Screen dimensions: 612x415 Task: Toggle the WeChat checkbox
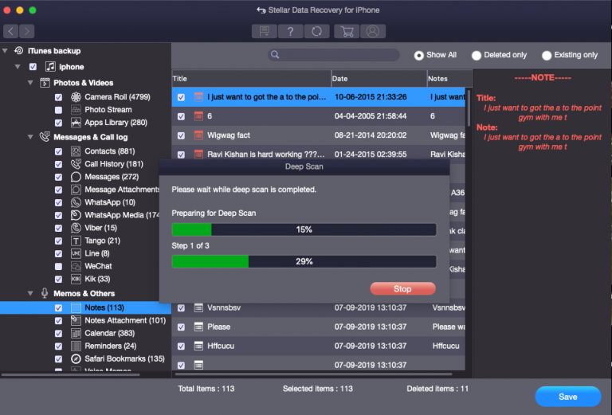point(58,266)
